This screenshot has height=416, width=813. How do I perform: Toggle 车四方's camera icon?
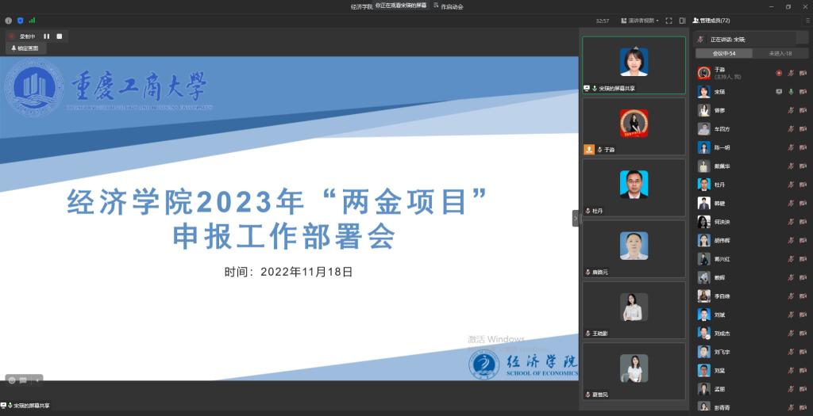coord(803,129)
